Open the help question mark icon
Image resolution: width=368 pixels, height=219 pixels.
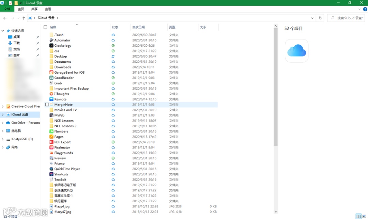365,9
